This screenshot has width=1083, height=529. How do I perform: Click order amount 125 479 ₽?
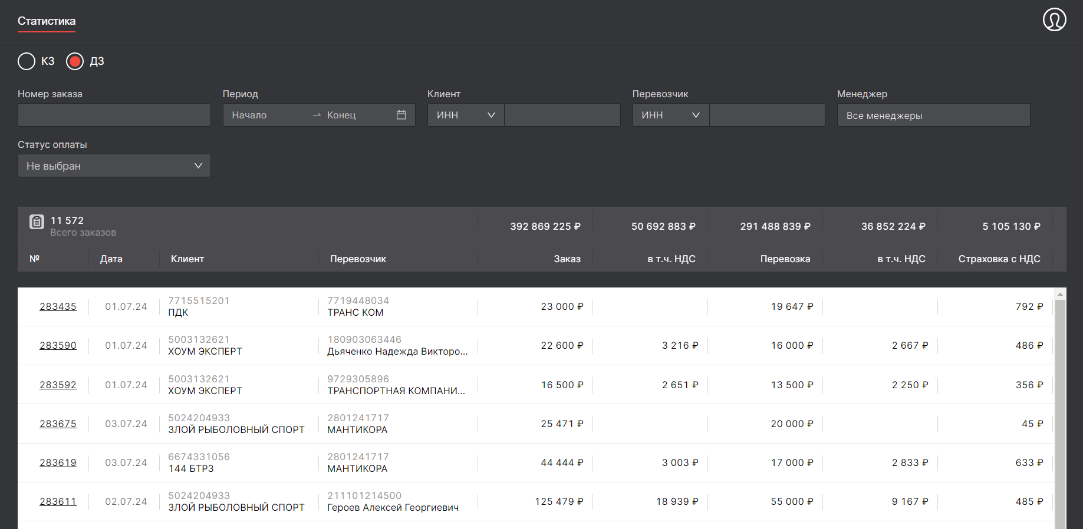[559, 501]
